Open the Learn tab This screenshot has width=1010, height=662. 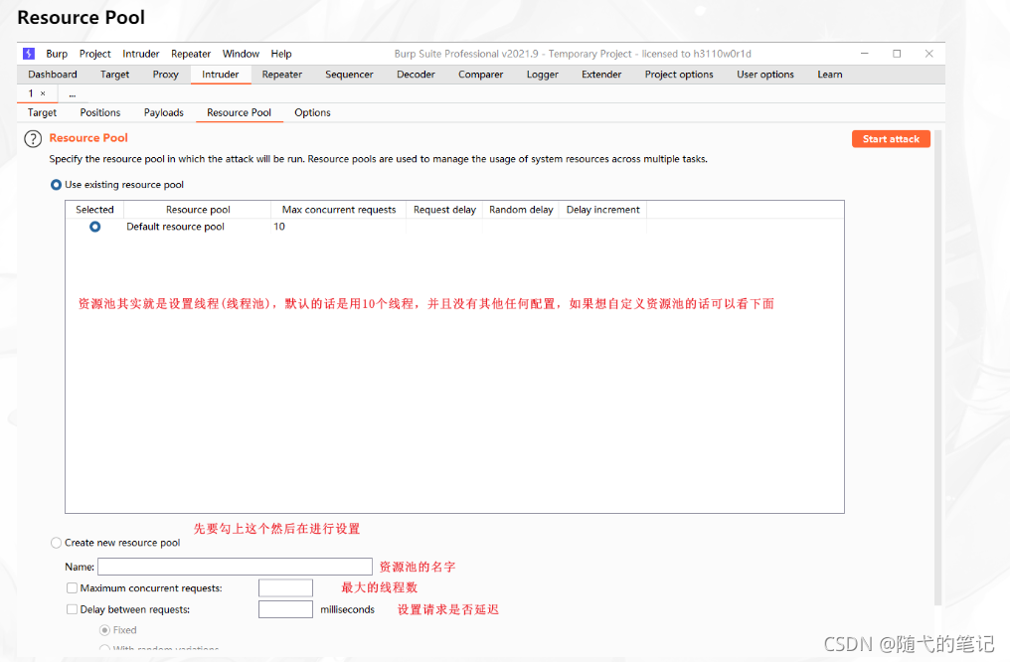(830, 75)
